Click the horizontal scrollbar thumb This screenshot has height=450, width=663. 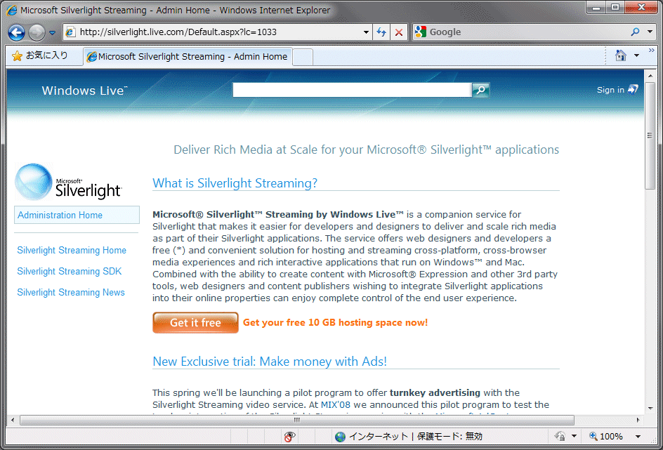(x=296, y=421)
